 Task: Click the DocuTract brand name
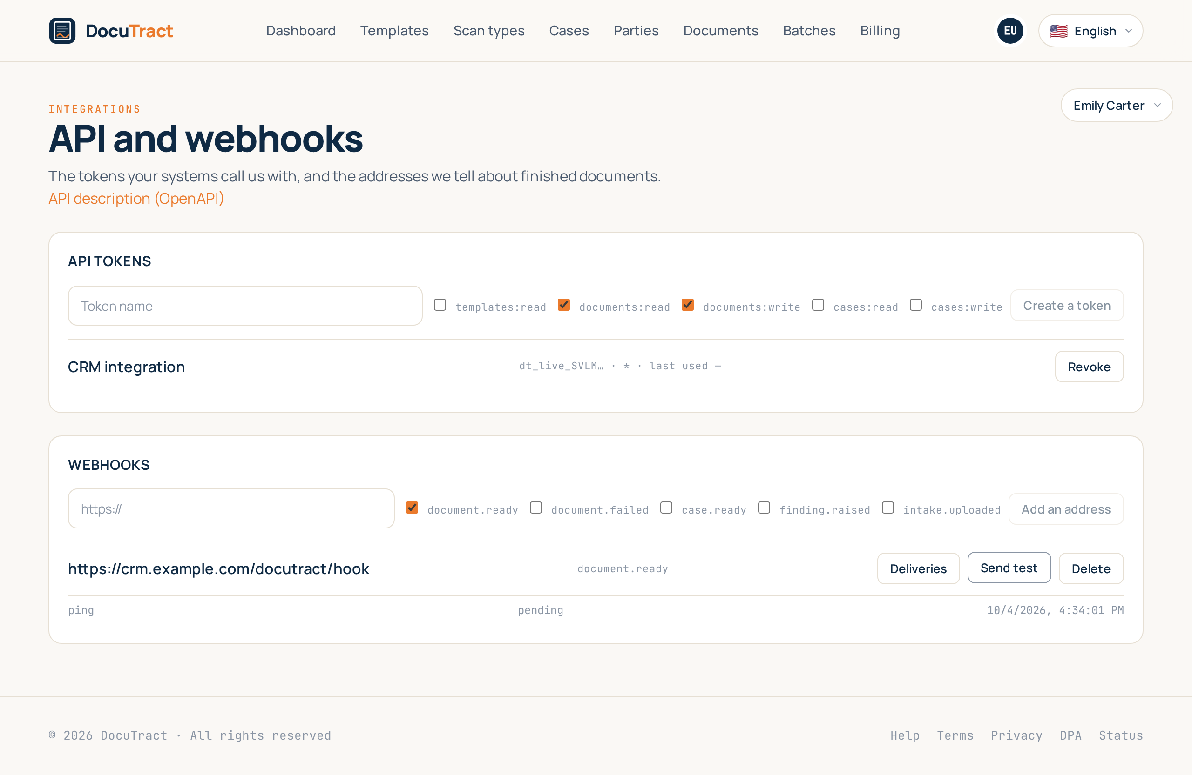(x=129, y=31)
